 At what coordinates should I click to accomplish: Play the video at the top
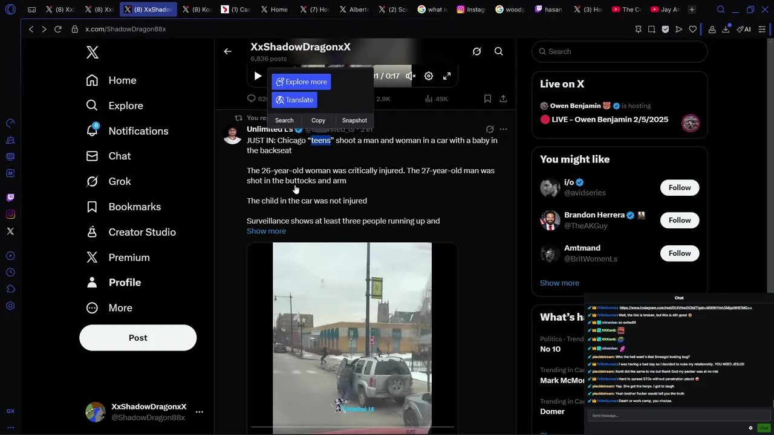258,76
